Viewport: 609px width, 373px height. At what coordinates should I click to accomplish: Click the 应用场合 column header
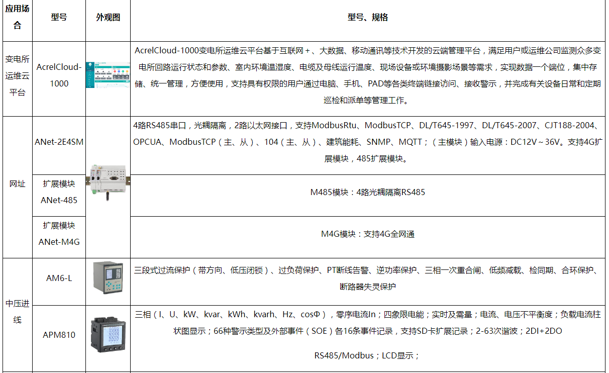click(17, 17)
